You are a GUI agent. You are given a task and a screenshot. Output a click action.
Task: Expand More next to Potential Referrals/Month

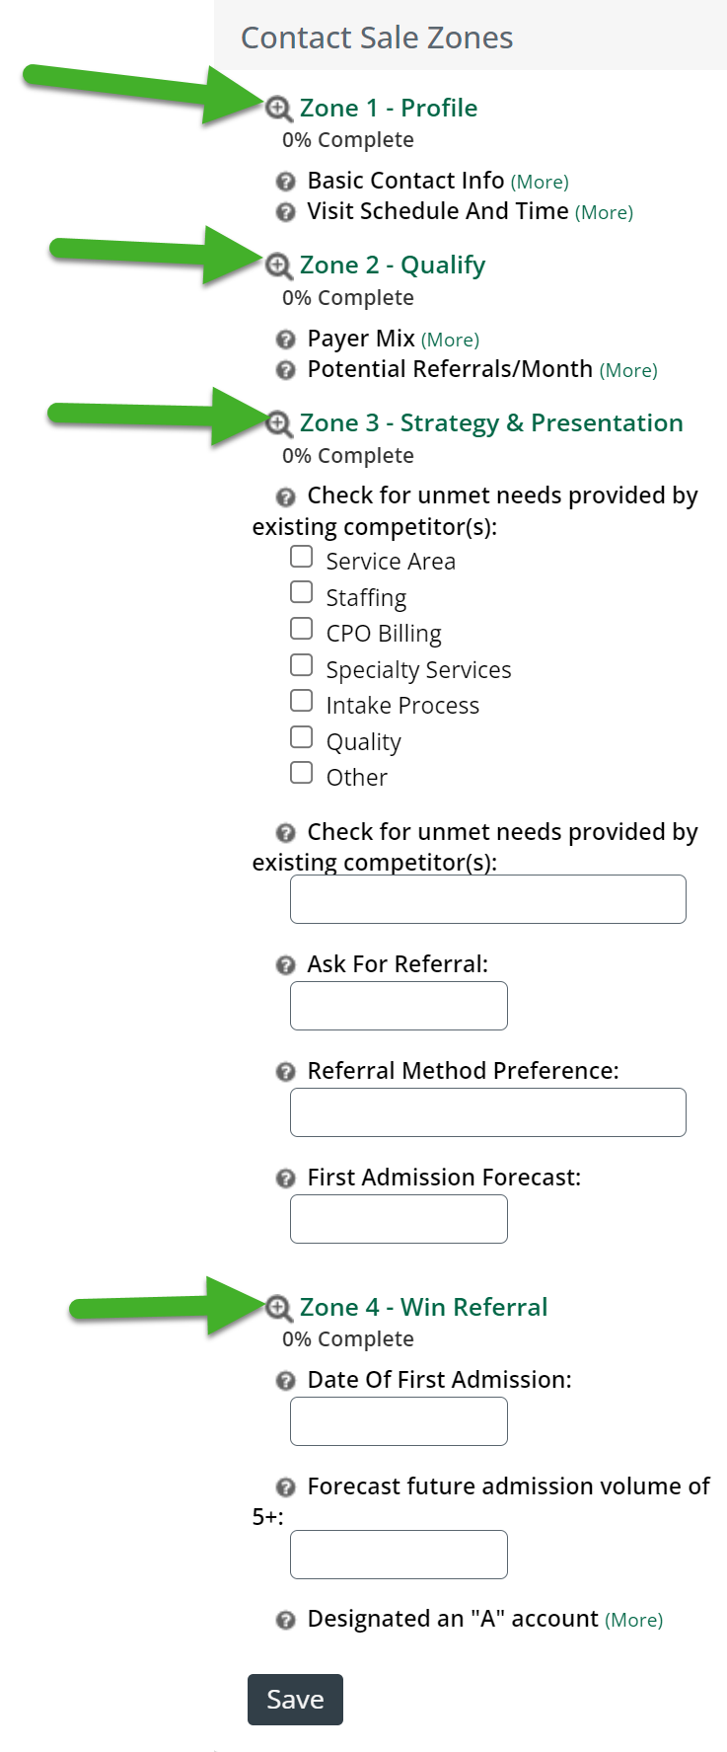tap(628, 370)
